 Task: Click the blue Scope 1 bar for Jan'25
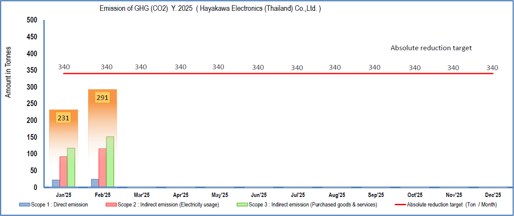click(x=56, y=184)
